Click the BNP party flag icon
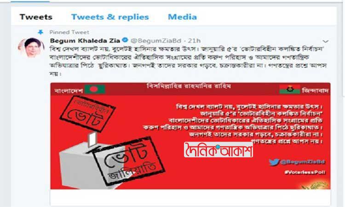 pyautogui.click(x=290, y=89)
